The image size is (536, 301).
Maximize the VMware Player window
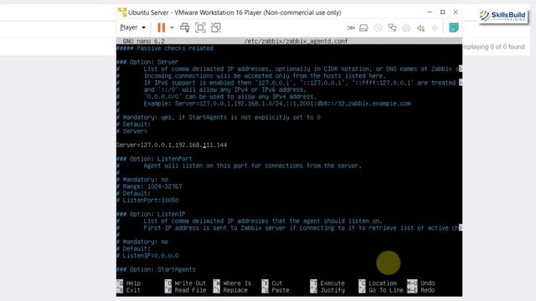click(x=443, y=12)
